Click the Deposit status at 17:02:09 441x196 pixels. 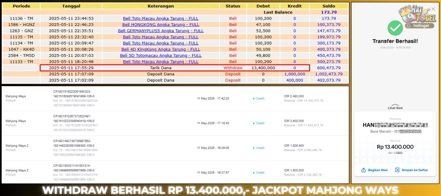pyautogui.click(x=233, y=80)
